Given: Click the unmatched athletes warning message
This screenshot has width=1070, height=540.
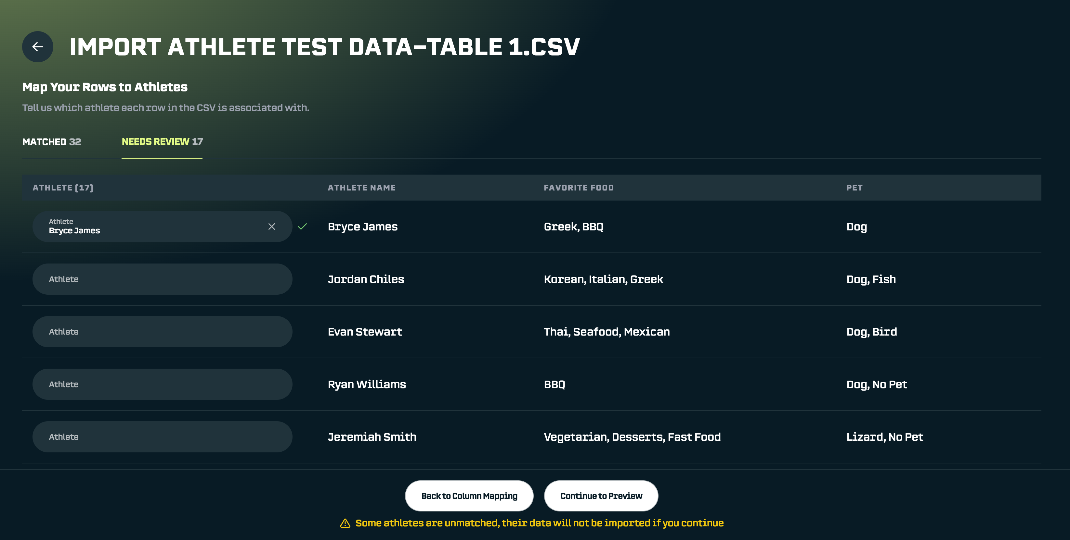Looking at the screenshot, I should [539, 523].
